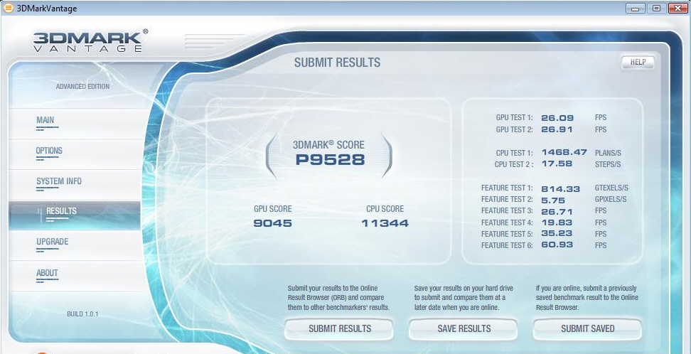Minimize the 3DMarkVantage window
This screenshot has height=354, width=691.
636,9
